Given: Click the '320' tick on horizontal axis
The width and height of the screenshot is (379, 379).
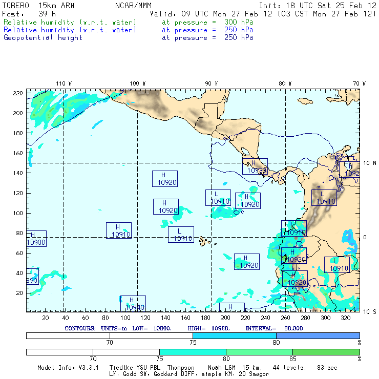Looking at the screenshot, I should coord(345,318).
